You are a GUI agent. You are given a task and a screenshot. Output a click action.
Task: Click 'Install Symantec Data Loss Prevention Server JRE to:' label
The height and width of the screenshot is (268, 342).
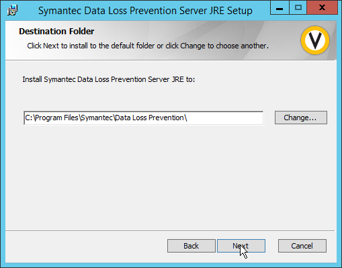[x=109, y=79]
